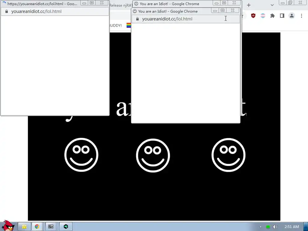Switch to Chrome in the taskbar

pyautogui.click(x=37, y=227)
